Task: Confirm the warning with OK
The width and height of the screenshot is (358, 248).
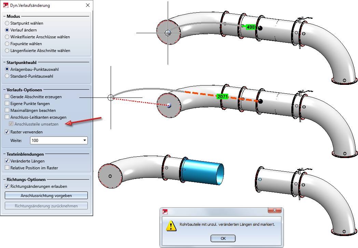Action: [223, 238]
